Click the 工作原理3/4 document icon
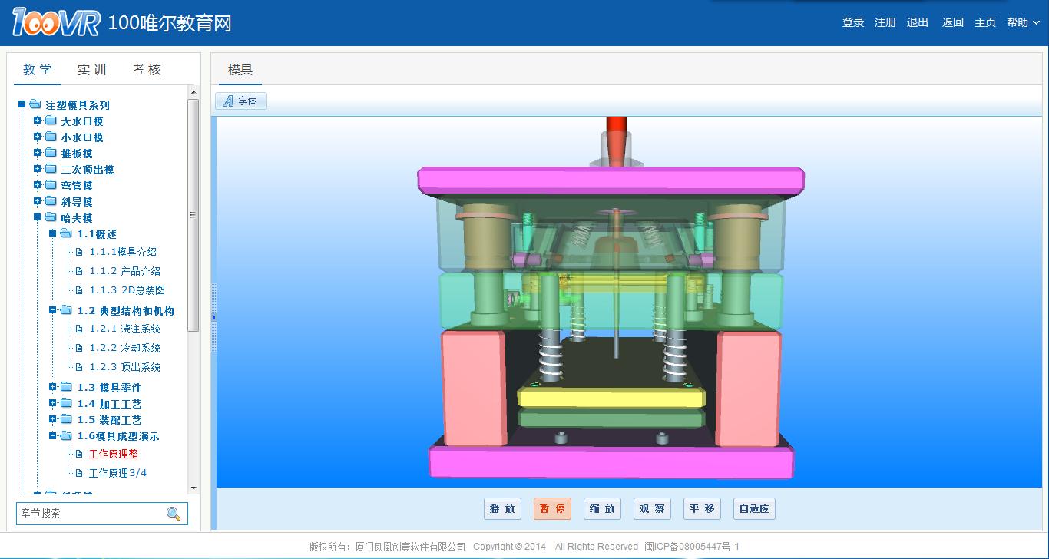Screen dimensions: 1049x559 tap(78, 473)
